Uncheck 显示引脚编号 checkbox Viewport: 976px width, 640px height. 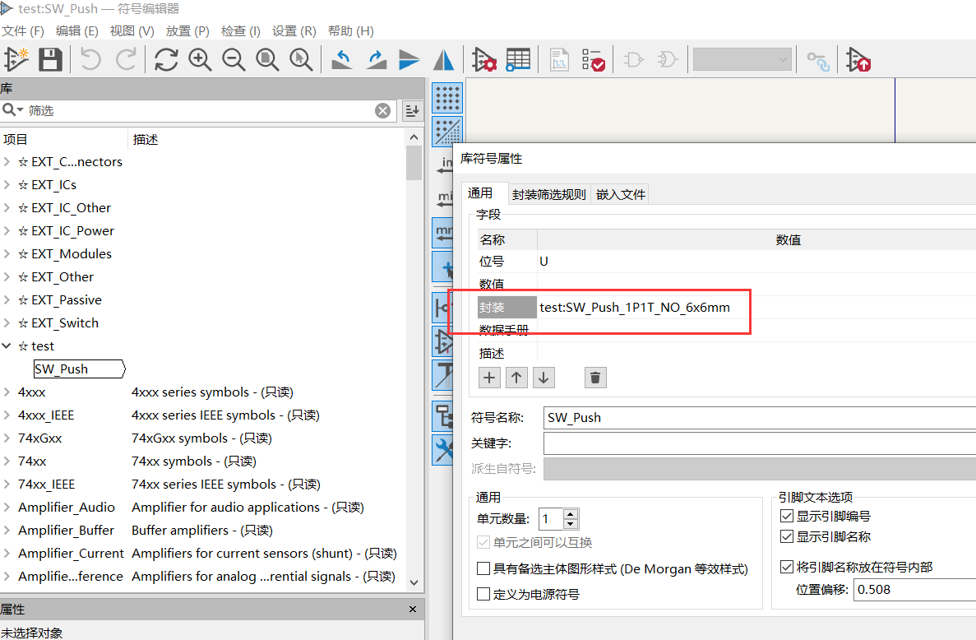pos(786,517)
